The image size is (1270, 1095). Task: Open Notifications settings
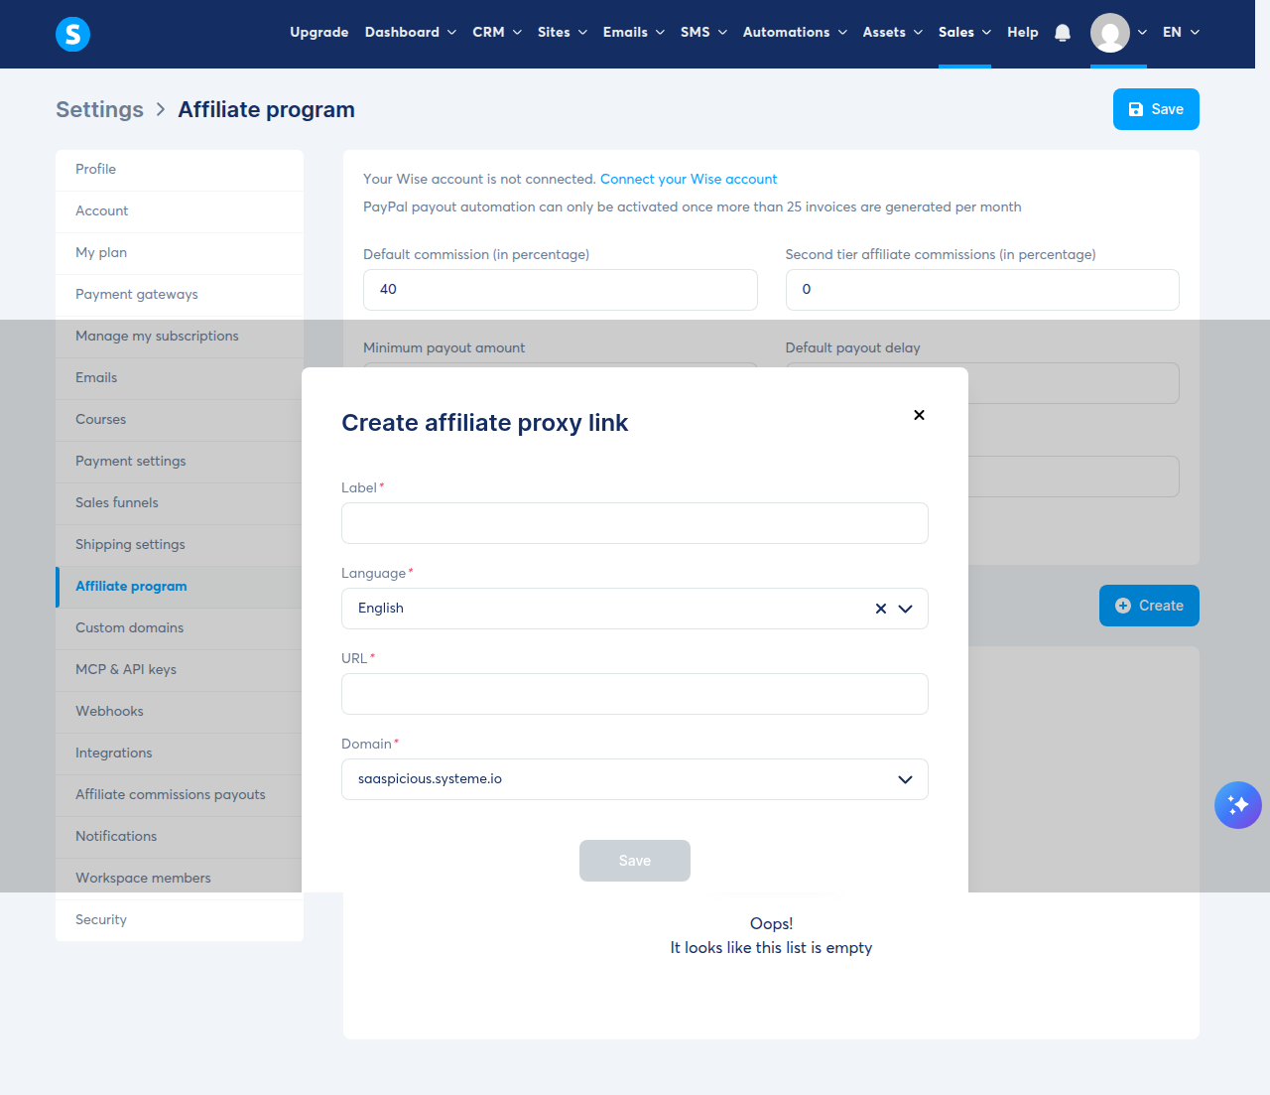(x=180, y=837)
